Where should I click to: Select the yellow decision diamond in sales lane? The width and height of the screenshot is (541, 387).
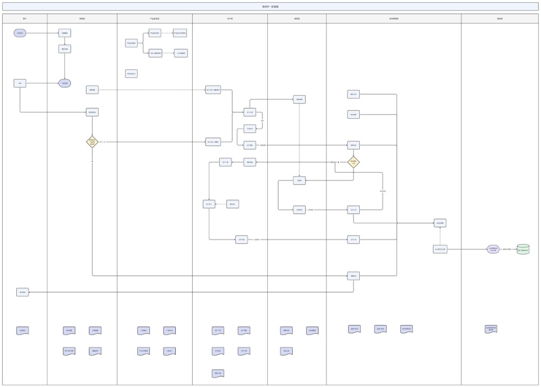coord(92,142)
